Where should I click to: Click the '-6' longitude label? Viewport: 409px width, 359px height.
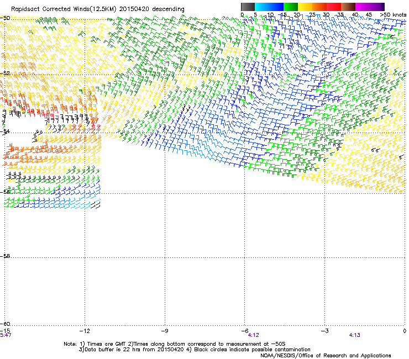245,331
